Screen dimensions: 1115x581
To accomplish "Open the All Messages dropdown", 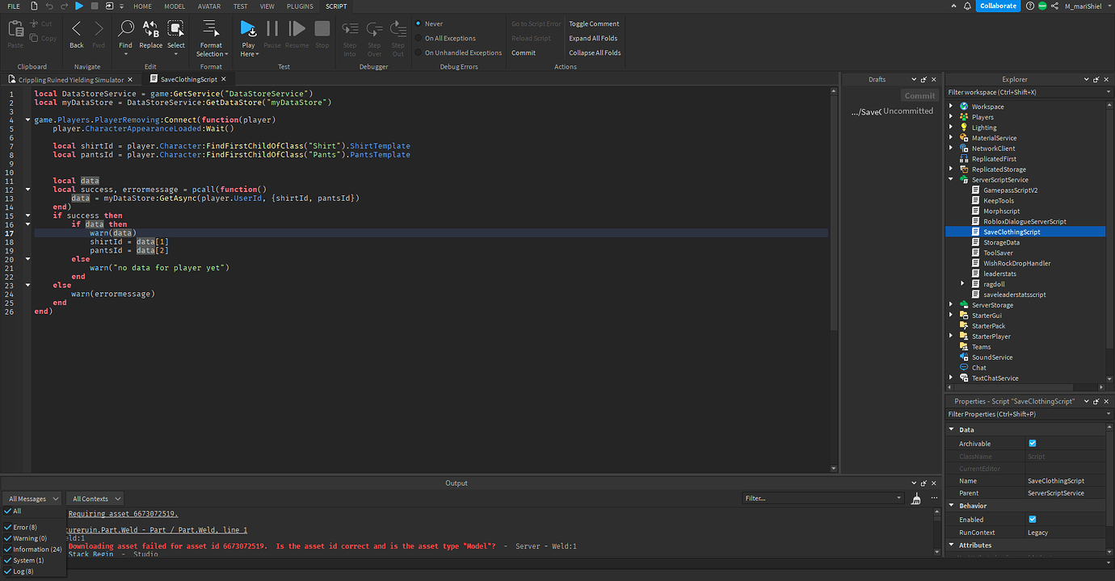I will coord(32,498).
